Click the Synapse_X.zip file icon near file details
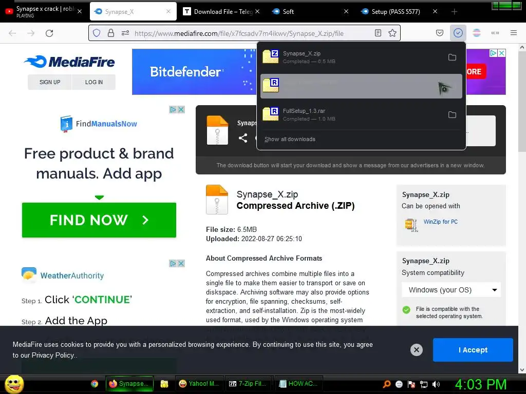Viewport: 526px width, 394px height. coord(217,200)
